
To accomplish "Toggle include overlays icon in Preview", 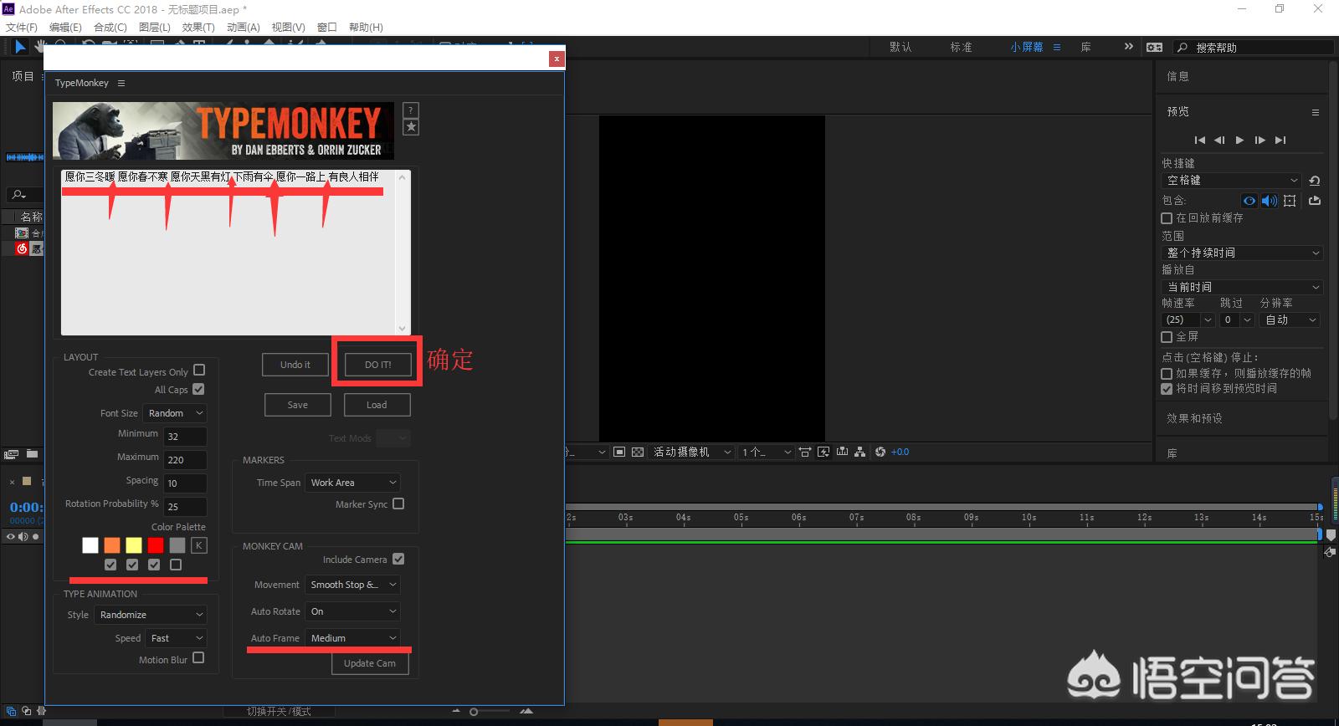I will 1290,201.
